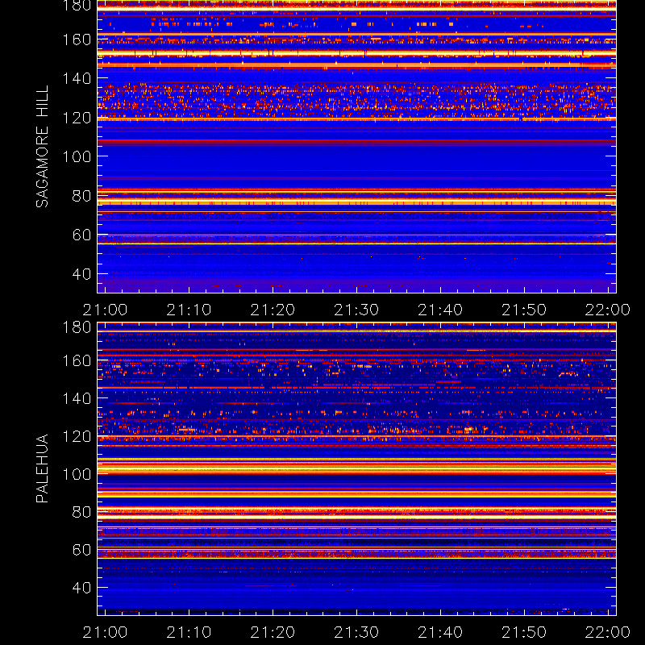Click the 140 label on Palehua axis
Screen dimensions: 645x645
tap(77, 398)
